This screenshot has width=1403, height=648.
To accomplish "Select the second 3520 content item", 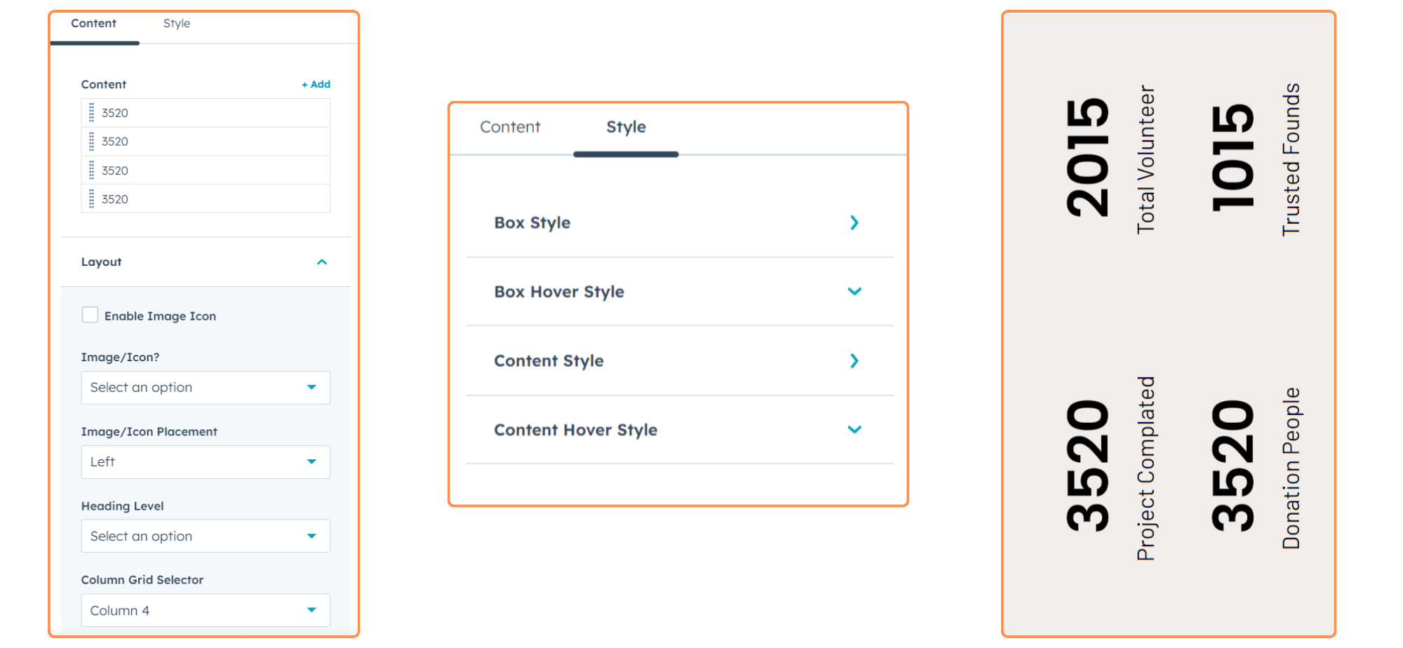I will (x=115, y=142).
